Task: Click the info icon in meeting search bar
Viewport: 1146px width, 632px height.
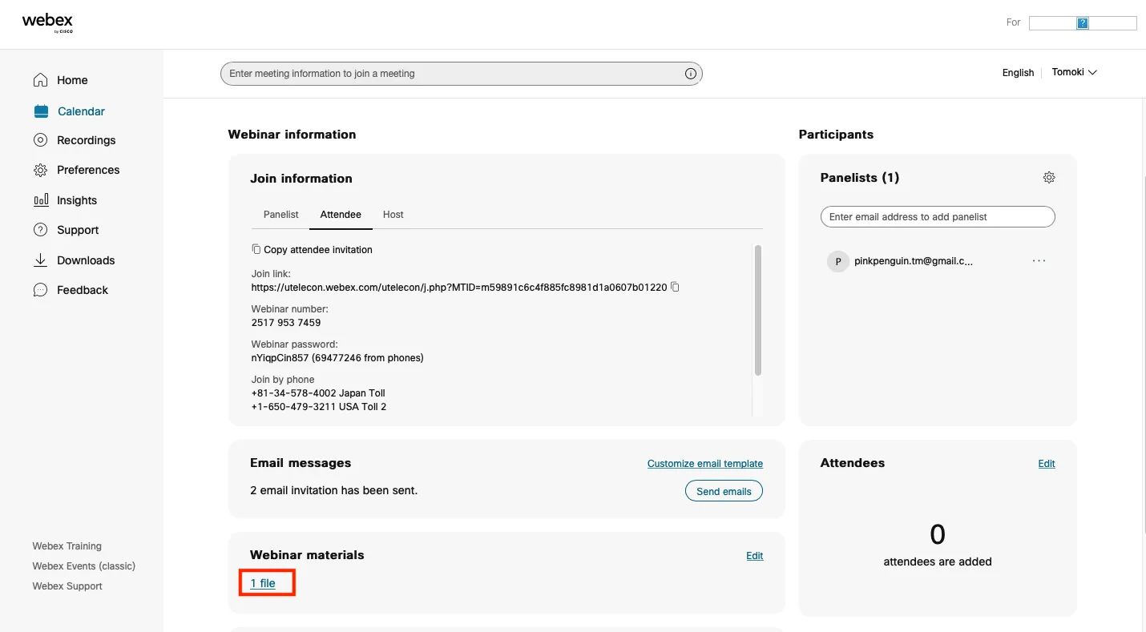Action: point(691,74)
